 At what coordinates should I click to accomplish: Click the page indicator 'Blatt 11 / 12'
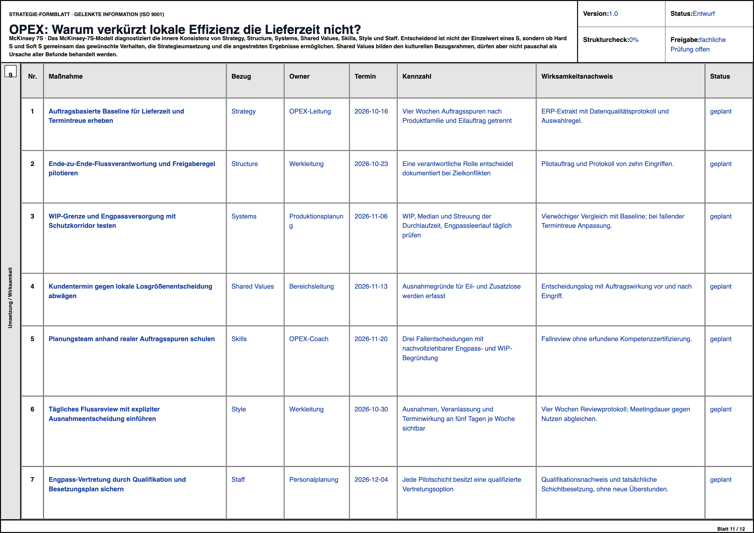[x=731, y=529]
